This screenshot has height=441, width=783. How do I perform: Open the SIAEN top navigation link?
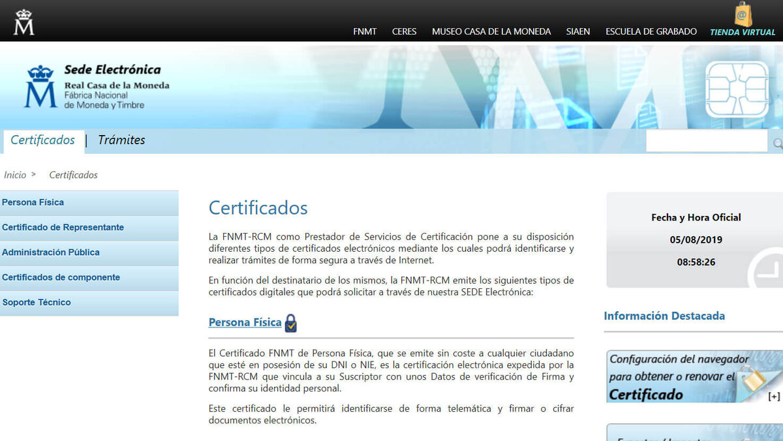coord(578,31)
